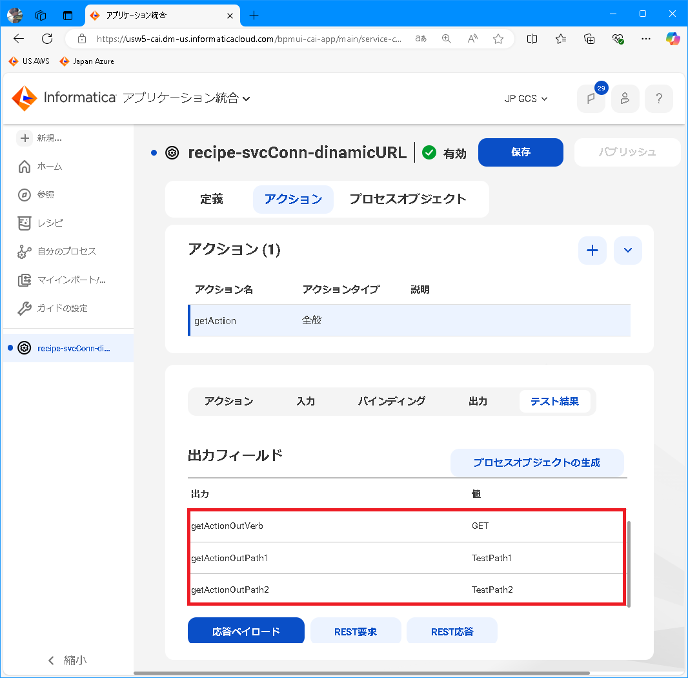The width and height of the screenshot is (688, 678).
Task: Click the read aloud icon
Action: pos(472,39)
